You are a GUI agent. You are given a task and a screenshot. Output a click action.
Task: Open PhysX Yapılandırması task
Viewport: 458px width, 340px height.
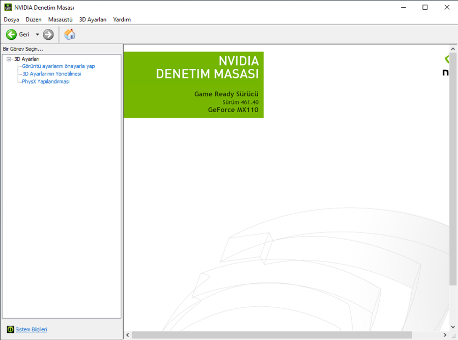pos(46,82)
